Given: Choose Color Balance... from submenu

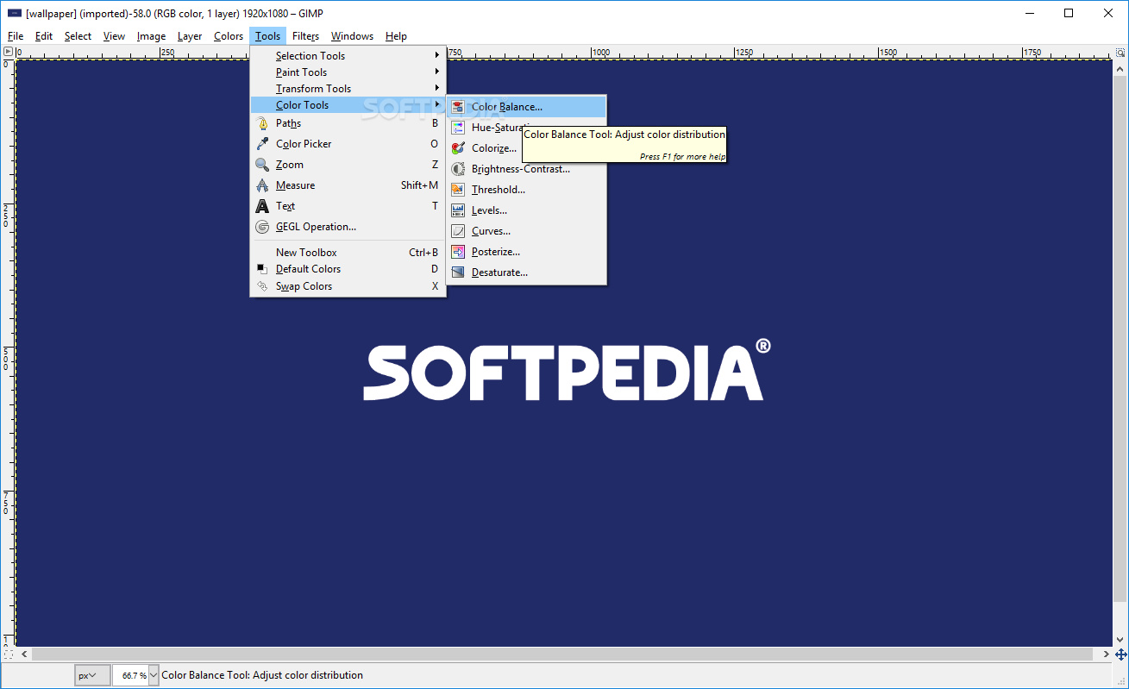Looking at the screenshot, I should point(526,107).
